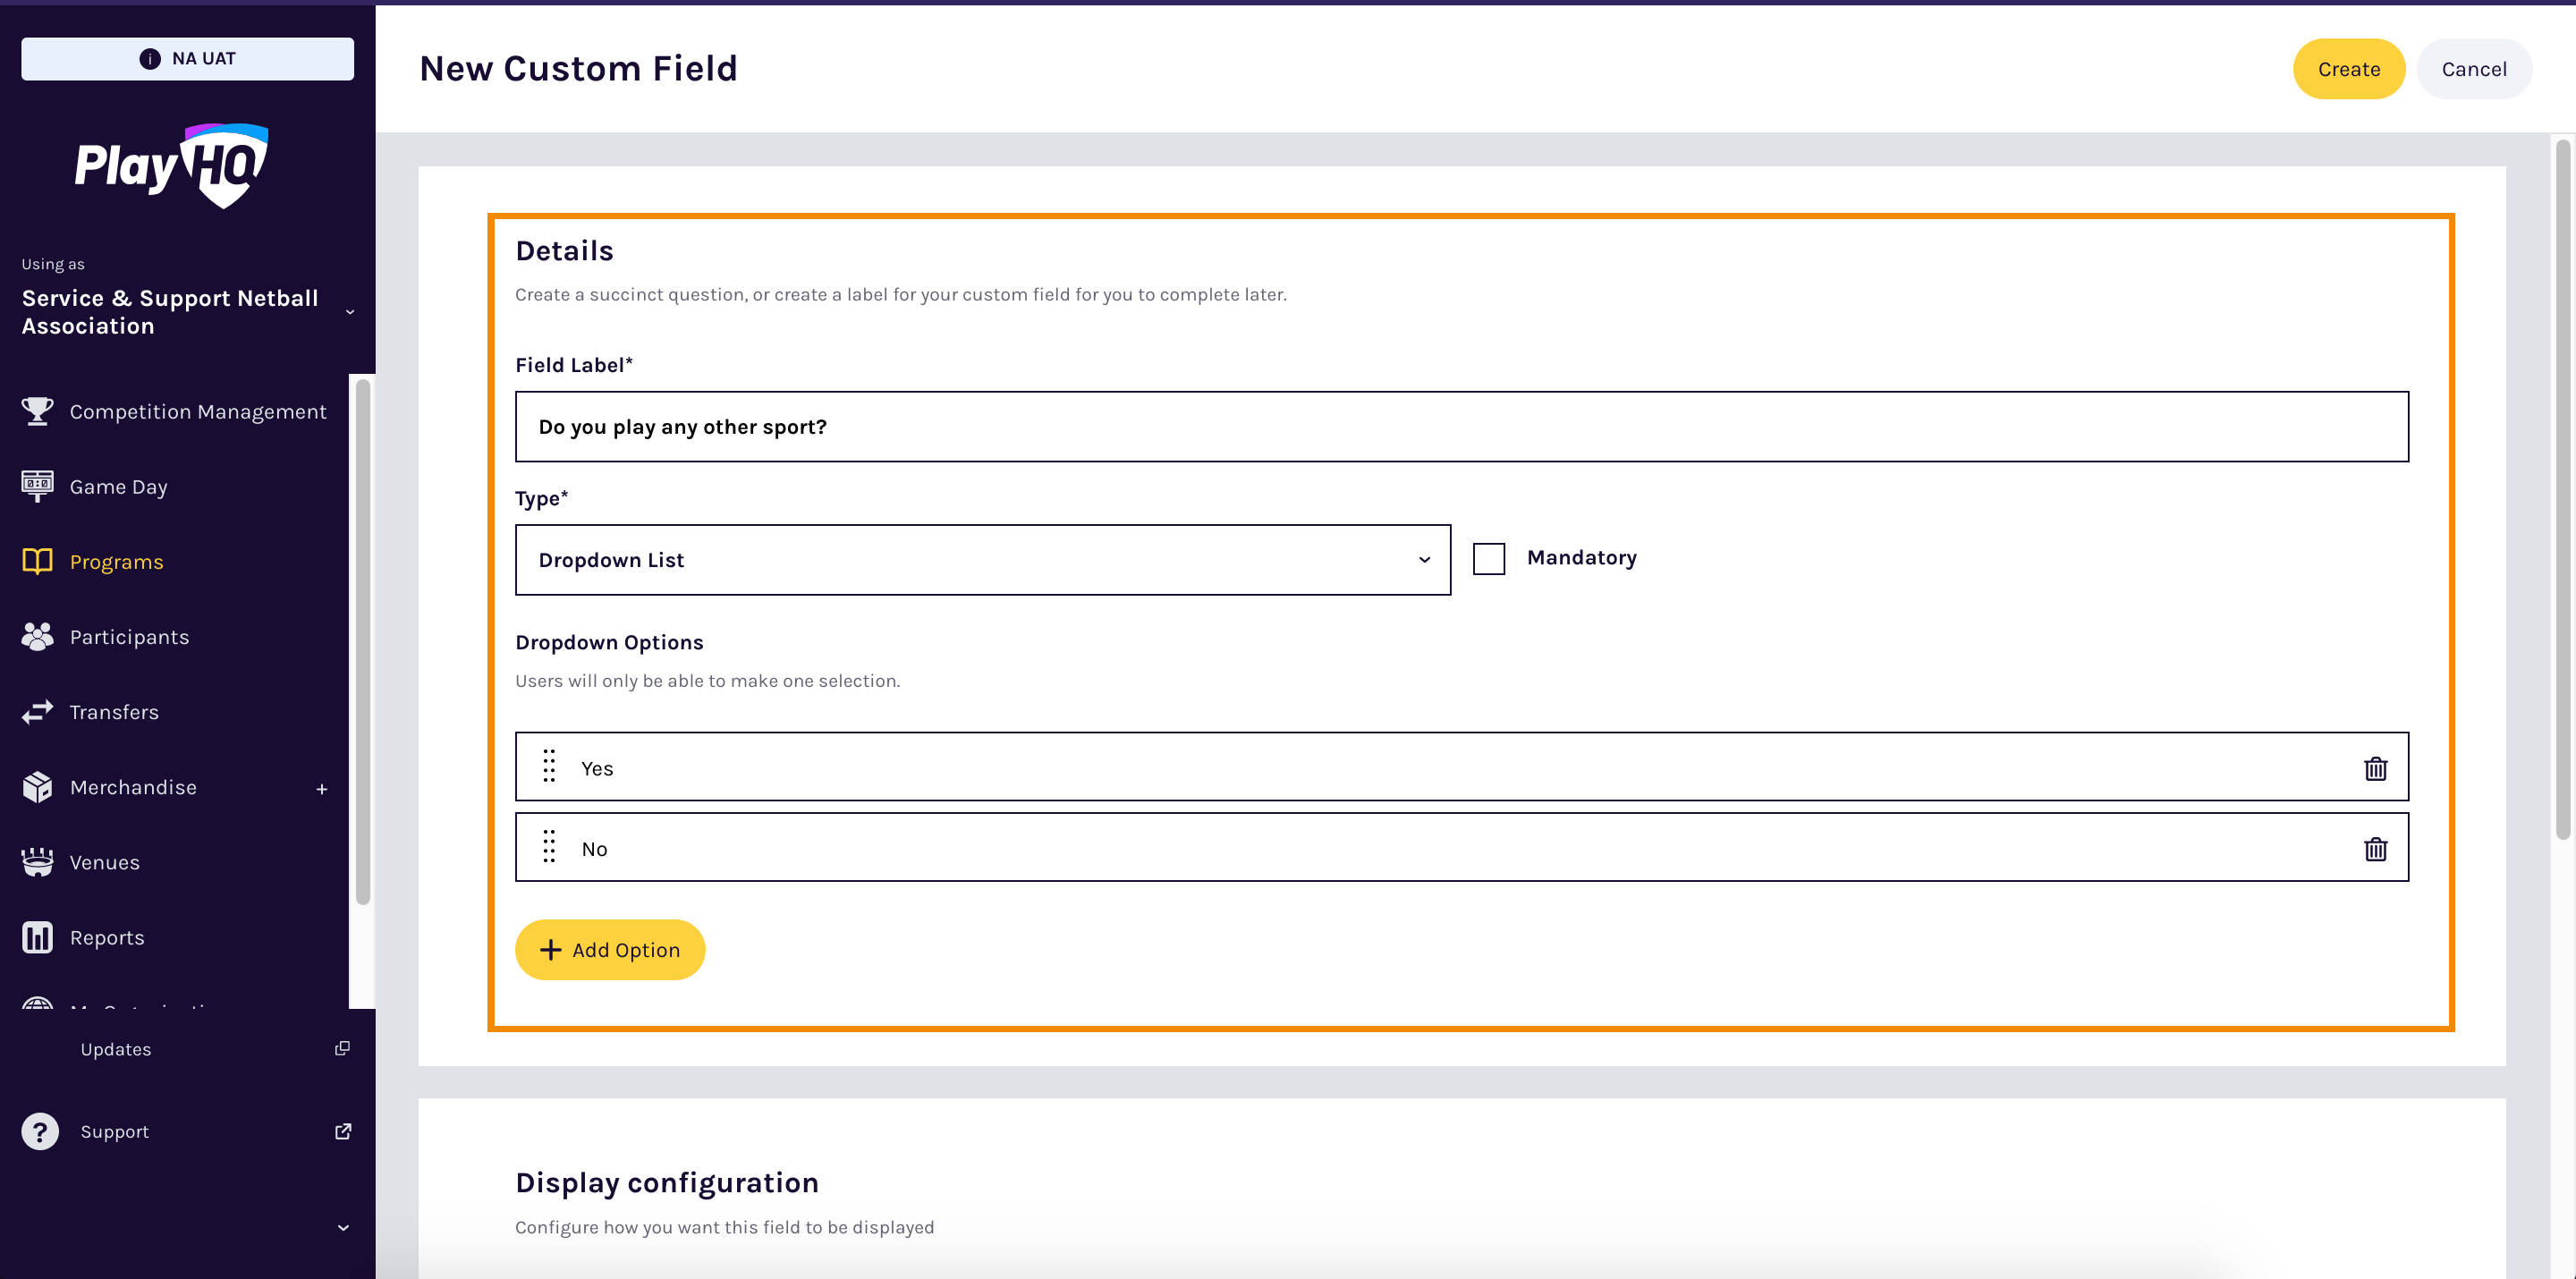Click inside the Field Label text box
2576x1279 pixels.
[1200, 426]
